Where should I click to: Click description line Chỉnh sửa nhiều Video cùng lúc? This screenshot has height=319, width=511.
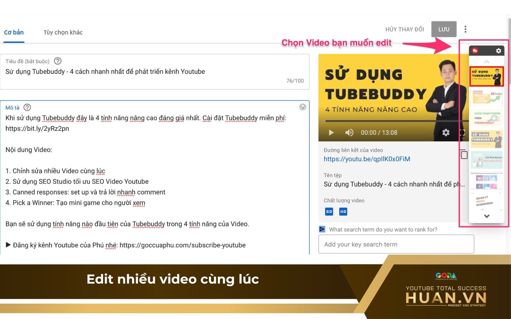click(x=55, y=171)
